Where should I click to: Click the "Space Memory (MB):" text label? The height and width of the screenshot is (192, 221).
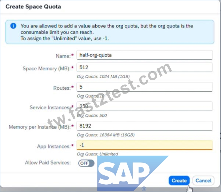tap(47, 68)
